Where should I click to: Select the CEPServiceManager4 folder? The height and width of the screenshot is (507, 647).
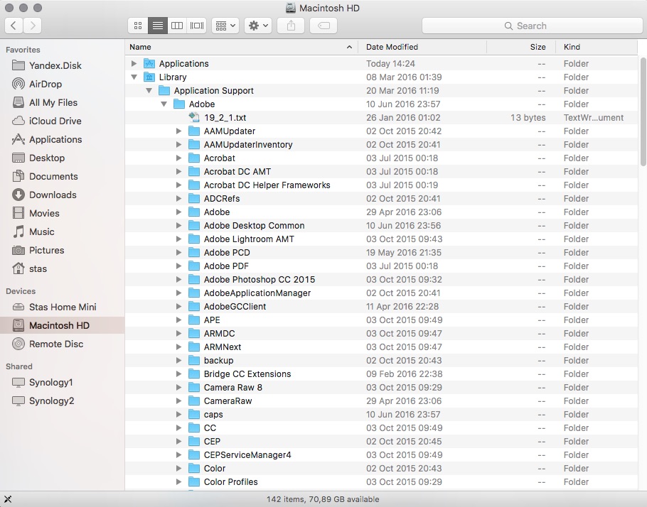381,455
